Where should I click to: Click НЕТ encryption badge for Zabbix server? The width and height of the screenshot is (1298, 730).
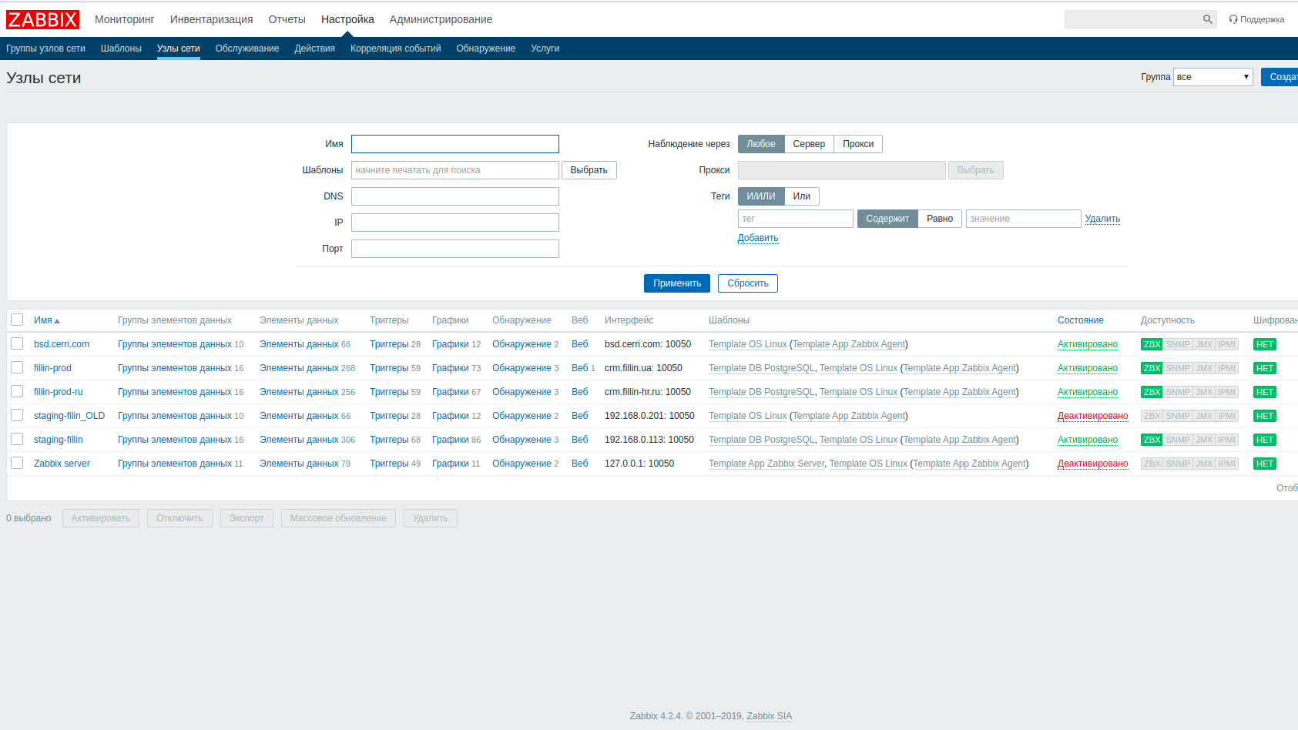tap(1265, 464)
